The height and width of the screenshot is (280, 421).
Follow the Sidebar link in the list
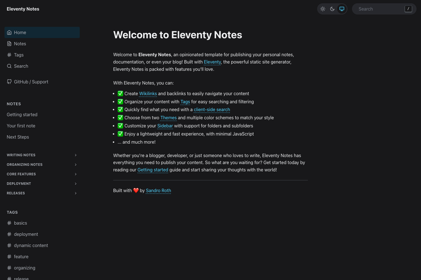click(165, 126)
